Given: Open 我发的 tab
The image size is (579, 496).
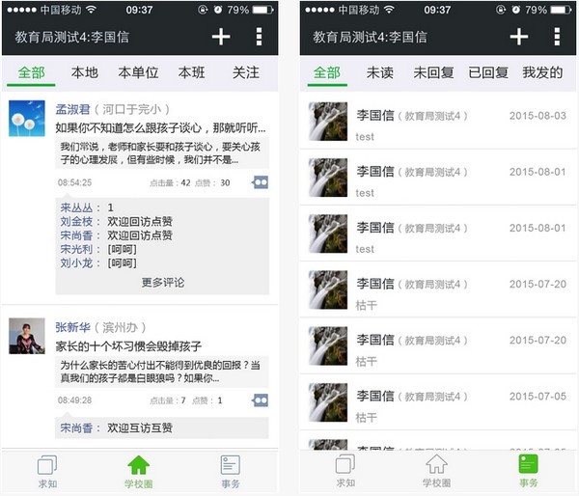Looking at the screenshot, I should pyautogui.click(x=542, y=72).
